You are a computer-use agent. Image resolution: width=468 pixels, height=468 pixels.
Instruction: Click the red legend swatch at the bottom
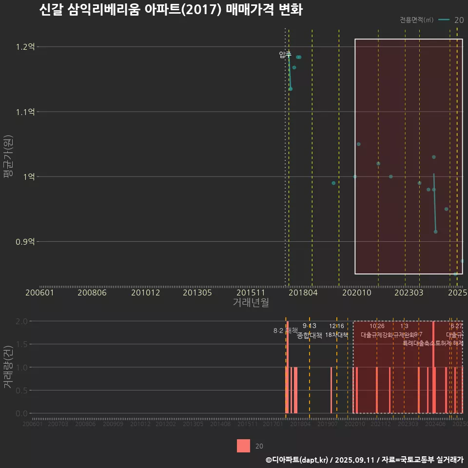[x=243, y=446]
